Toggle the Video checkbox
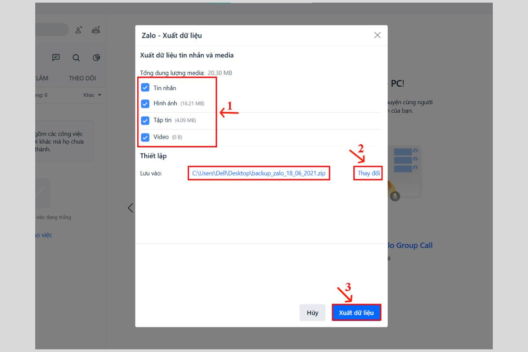 [145, 137]
